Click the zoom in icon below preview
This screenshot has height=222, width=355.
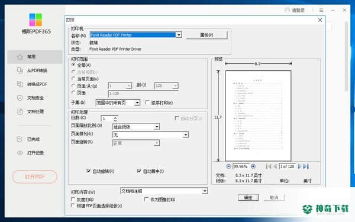[x=253, y=166]
